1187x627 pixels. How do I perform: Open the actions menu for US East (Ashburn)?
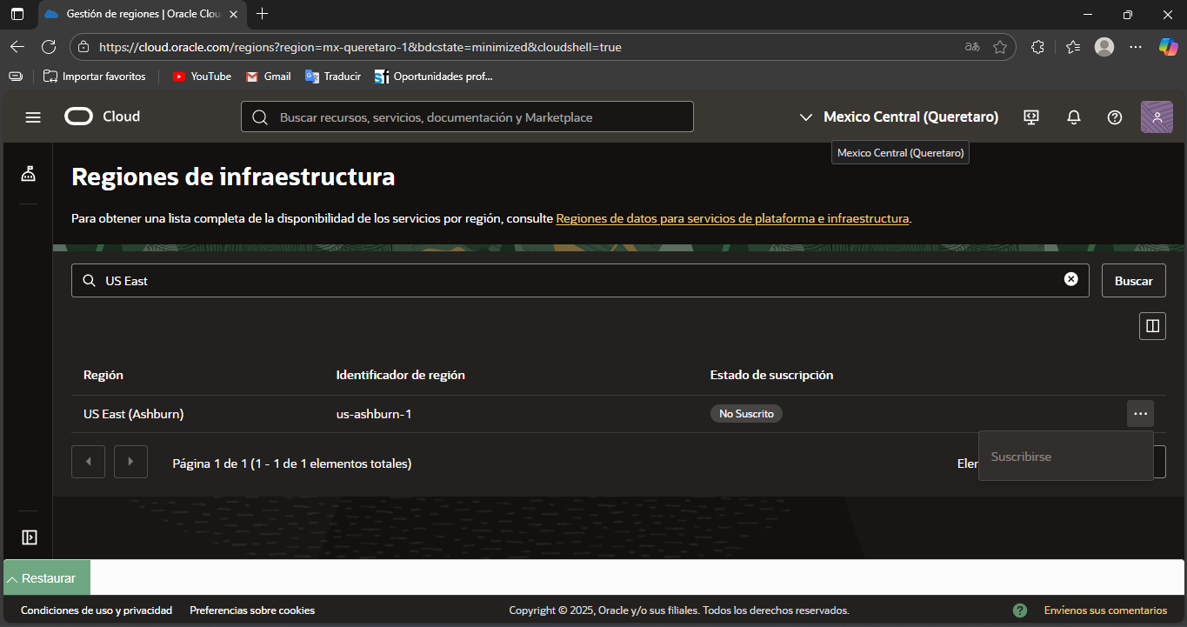(1140, 413)
